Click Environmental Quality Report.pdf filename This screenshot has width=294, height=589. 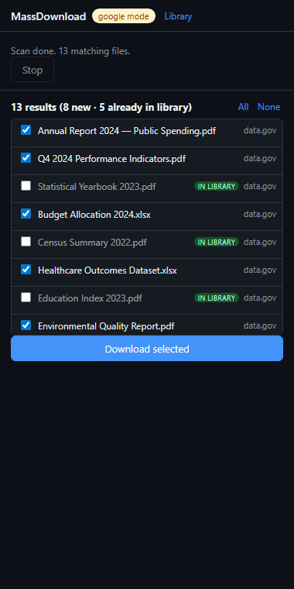click(106, 326)
